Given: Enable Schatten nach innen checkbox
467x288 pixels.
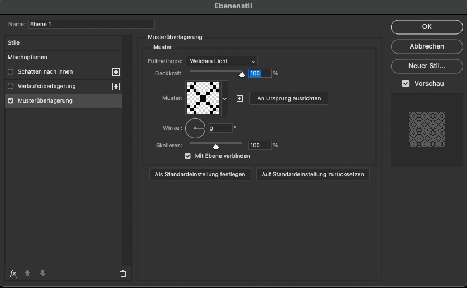Looking at the screenshot, I should (x=11, y=72).
